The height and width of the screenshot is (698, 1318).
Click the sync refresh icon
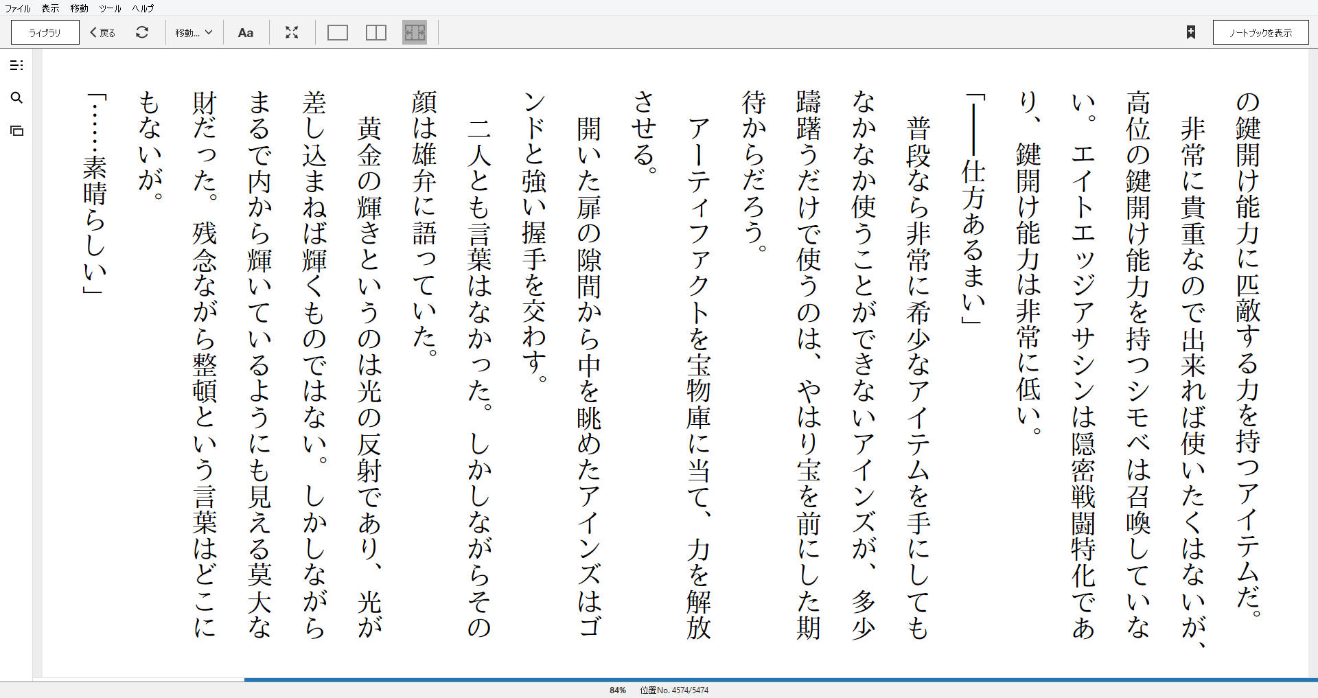[142, 32]
